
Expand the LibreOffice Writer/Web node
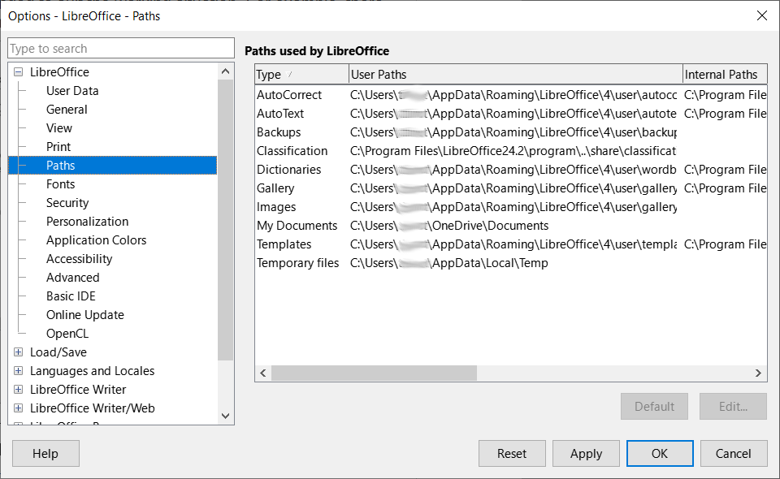(x=18, y=408)
